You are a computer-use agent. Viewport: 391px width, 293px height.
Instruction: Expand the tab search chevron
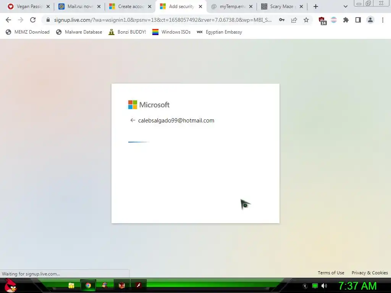tap(345, 6)
